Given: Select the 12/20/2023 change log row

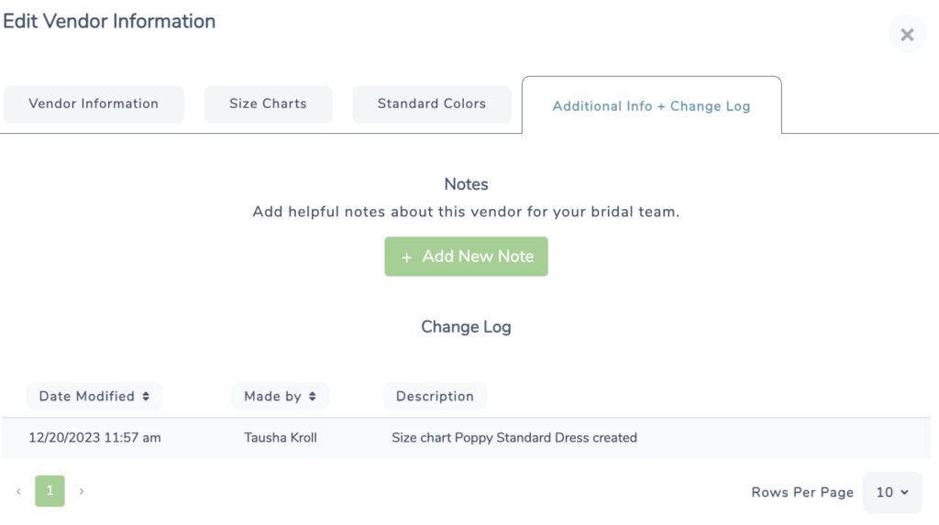Looking at the screenshot, I should (466, 438).
